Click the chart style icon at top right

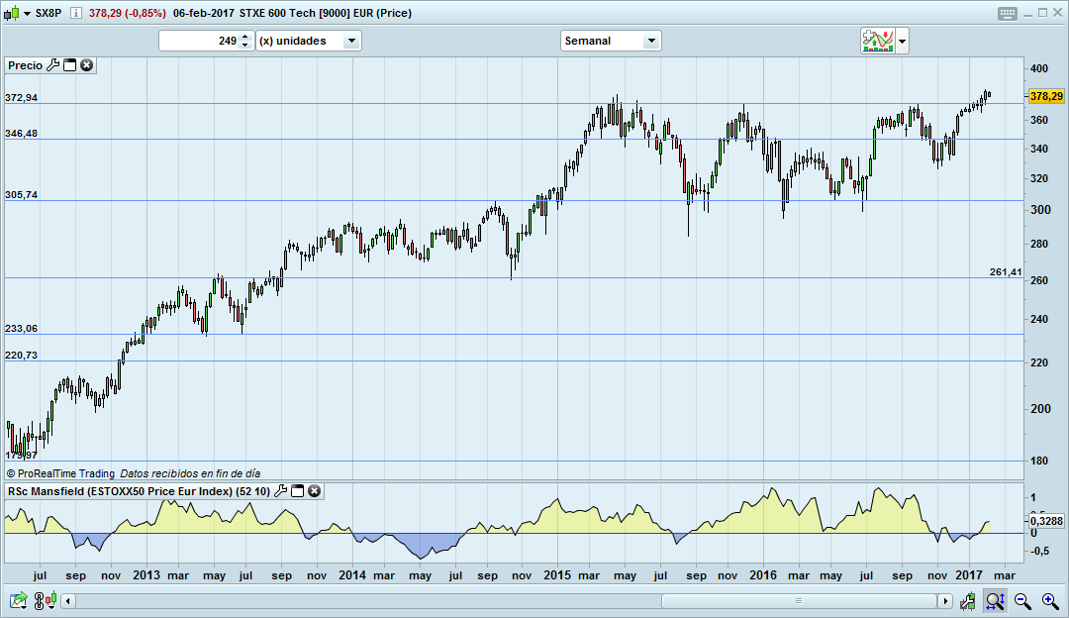point(878,40)
